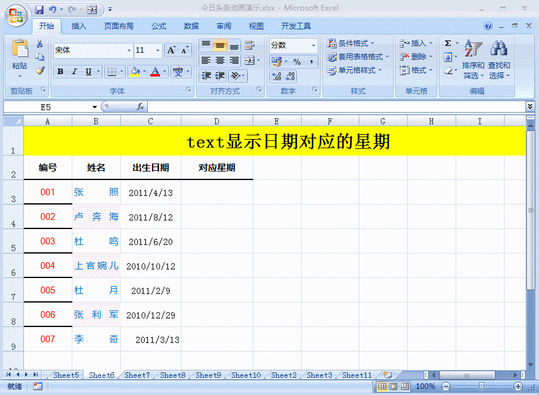Open the font name dropdown showing 宋体

129,50
